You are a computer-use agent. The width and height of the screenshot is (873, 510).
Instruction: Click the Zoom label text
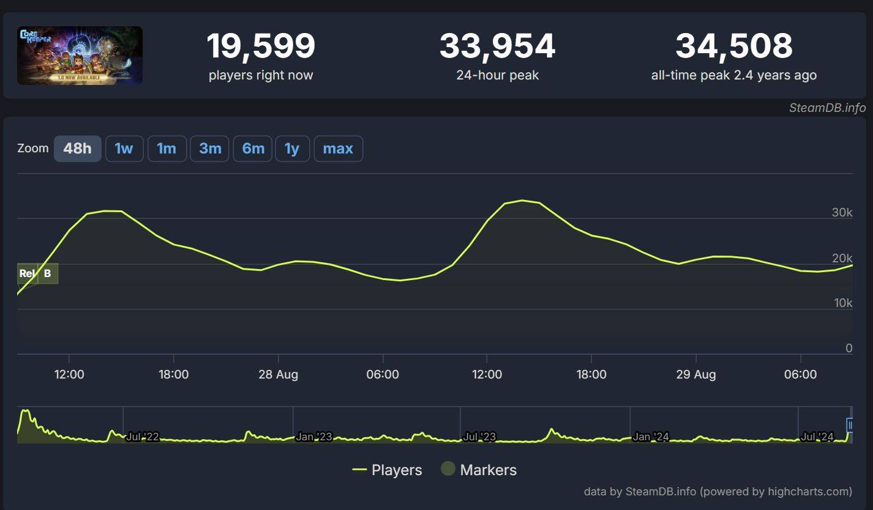coord(33,149)
